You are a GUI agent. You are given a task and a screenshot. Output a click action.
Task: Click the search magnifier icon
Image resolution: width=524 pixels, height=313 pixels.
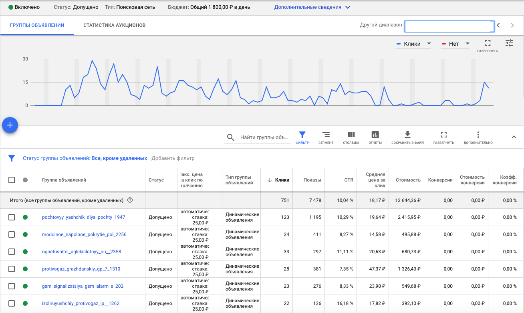coord(230,137)
